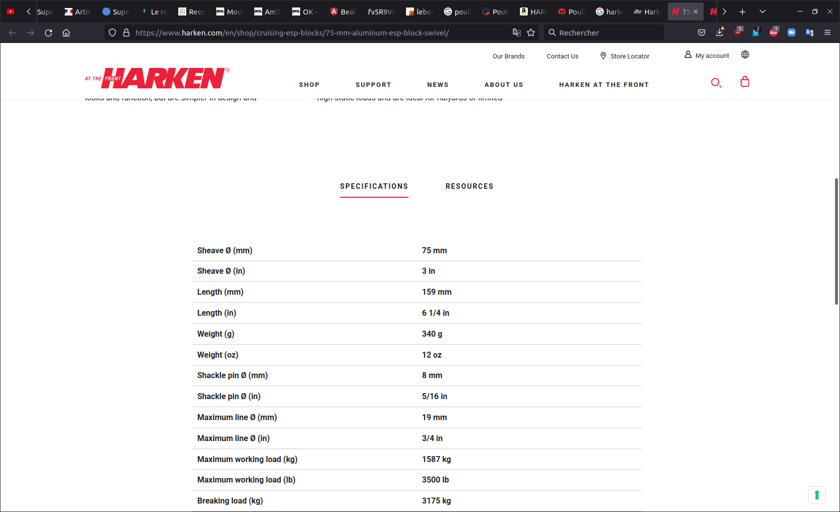The height and width of the screenshot is (512, 840).
Task: Click the Save to Pocket icon
Action: pos(702,33)
